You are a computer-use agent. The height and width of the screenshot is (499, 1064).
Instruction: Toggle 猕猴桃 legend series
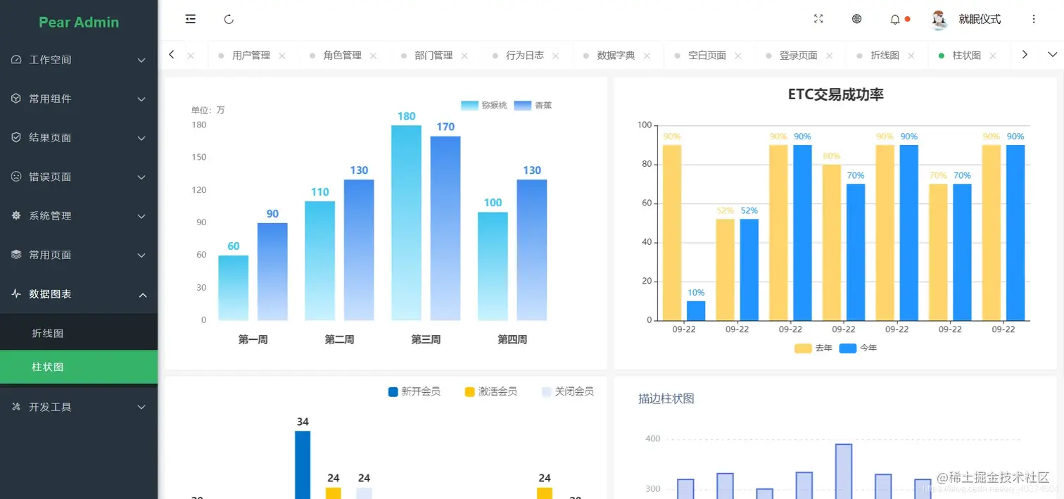[484, 106]
